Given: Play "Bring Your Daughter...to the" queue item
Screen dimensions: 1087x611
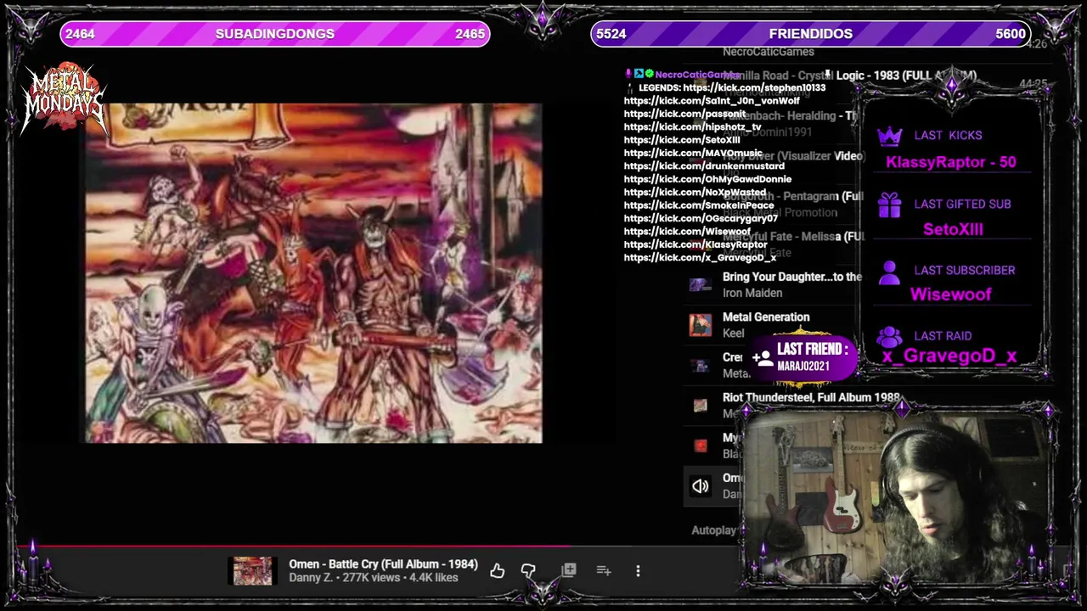Looking at the screenshot, I should point(791,277).
